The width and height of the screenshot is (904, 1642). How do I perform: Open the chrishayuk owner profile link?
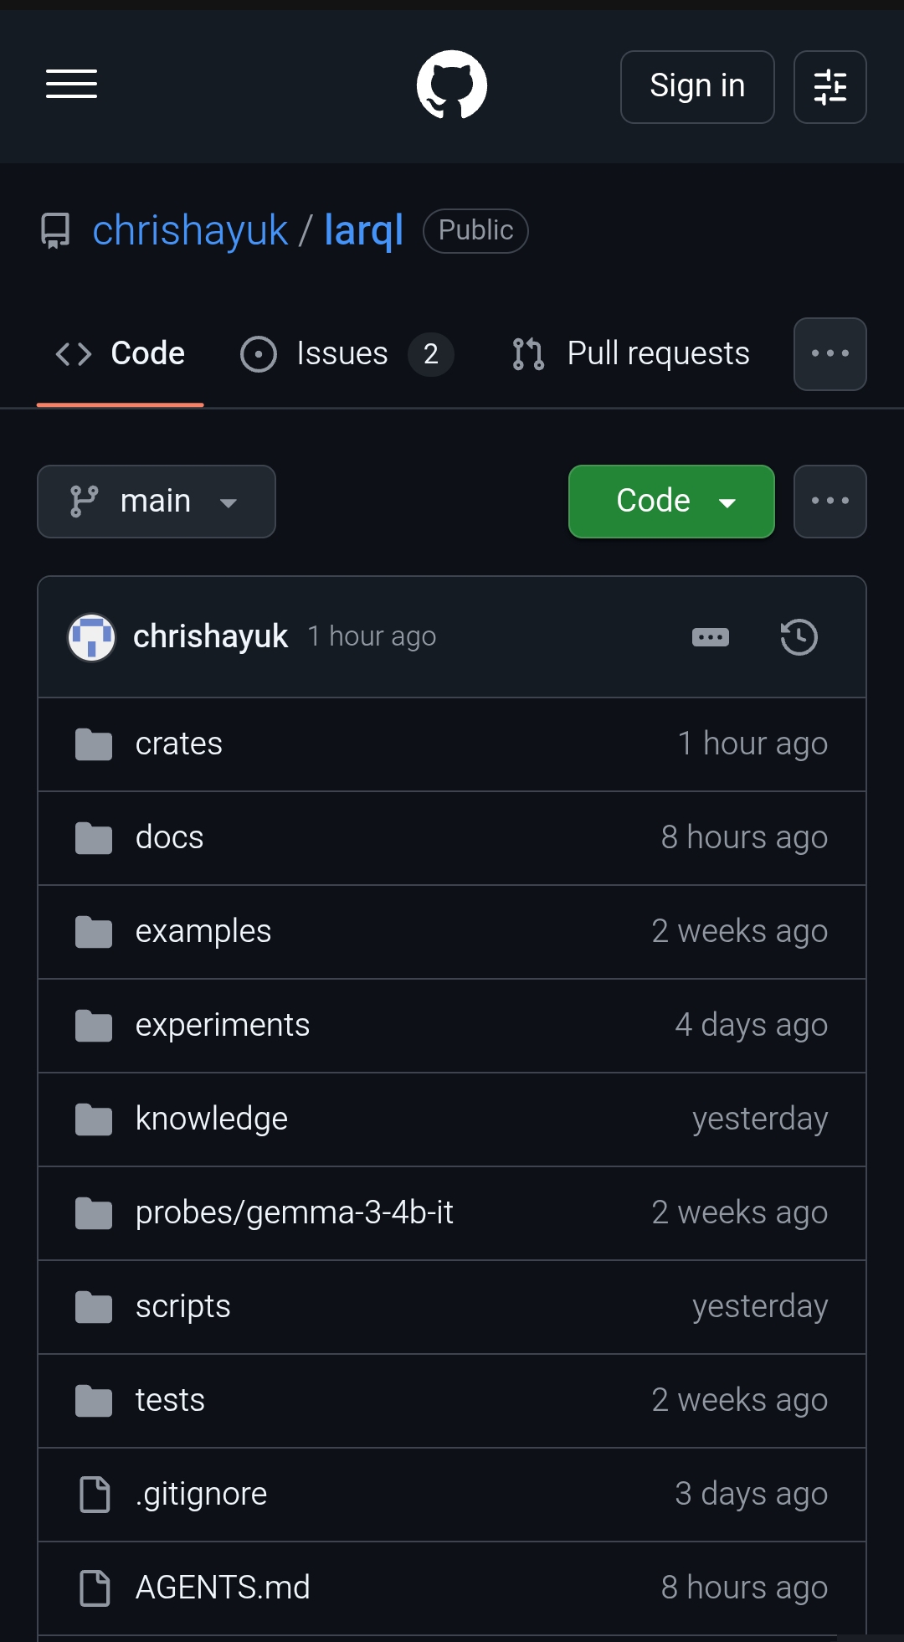tap(190, 231)
